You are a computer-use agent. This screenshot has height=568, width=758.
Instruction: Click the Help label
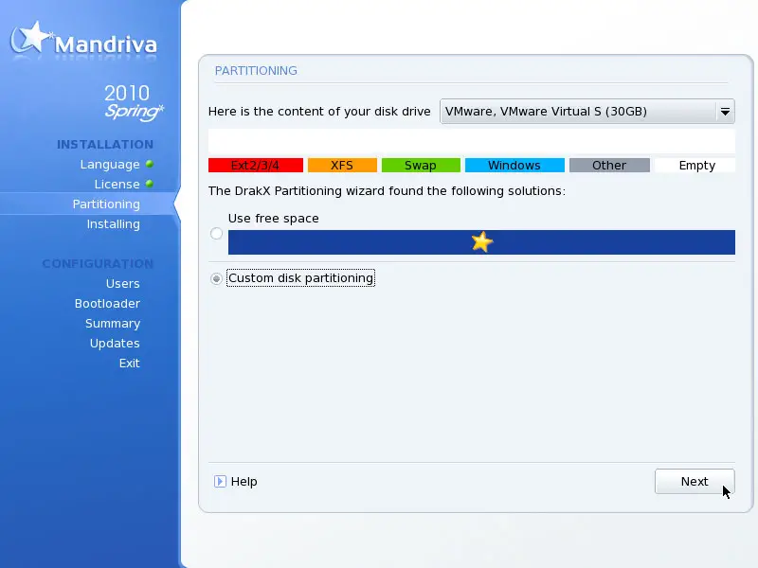pyautogui.click(x=244, y=482)
